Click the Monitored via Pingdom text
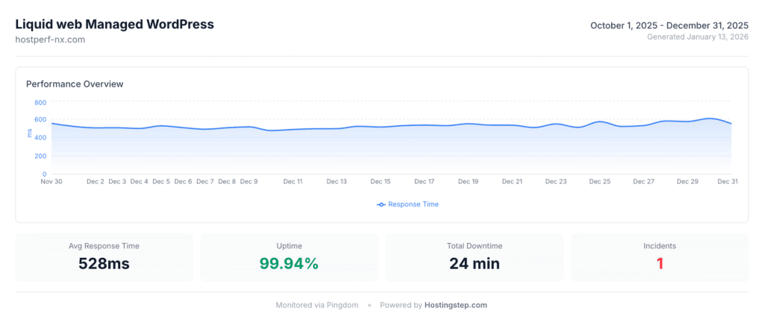Screen dimensions: 764x328 point(317,306)
